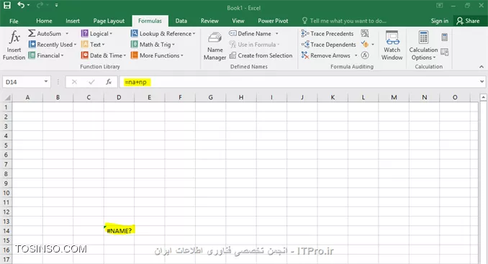Click the fx Insert Function button in formula bar

109,82
